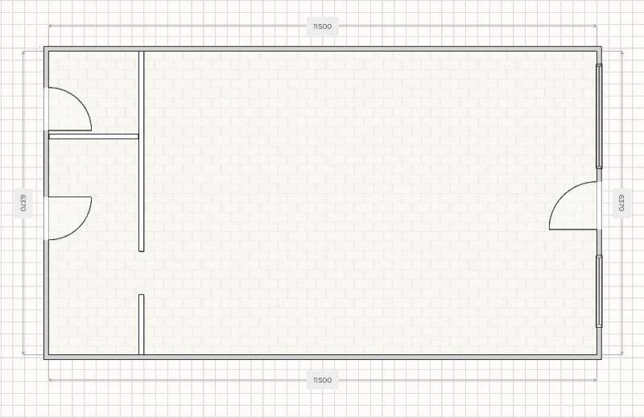This screenshot has height=418, width=644.
Task: Select the bottom exterior wall
Action: 322,356
